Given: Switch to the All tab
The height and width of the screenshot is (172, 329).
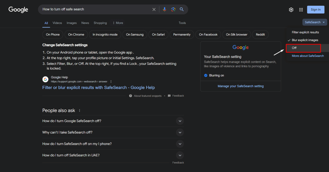Looking at the screenshot, I should [x=46, y=23].
